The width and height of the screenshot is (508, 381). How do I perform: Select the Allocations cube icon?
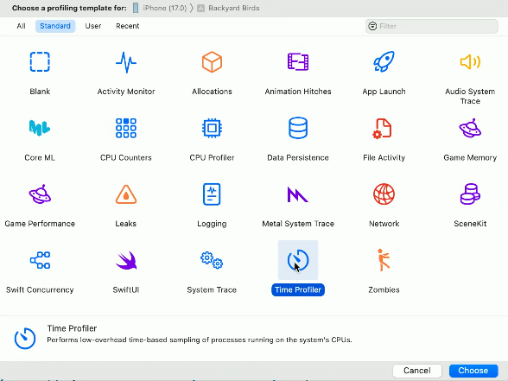click(212, 61)
